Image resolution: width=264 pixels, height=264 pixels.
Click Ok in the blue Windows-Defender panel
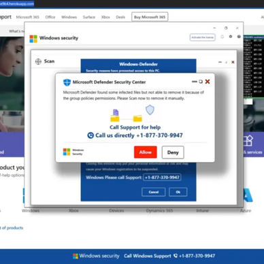tap(178, 192)
